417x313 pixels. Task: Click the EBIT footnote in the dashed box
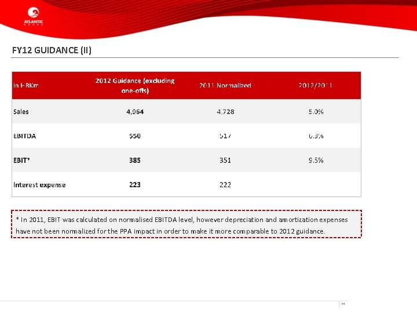click(186, 224)
